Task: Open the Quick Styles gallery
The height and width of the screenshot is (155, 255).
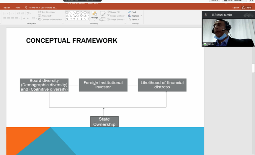Action: pos(102,16)
